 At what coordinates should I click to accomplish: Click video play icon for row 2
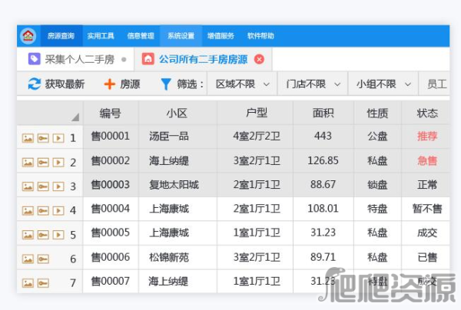(x=58, y=163)
